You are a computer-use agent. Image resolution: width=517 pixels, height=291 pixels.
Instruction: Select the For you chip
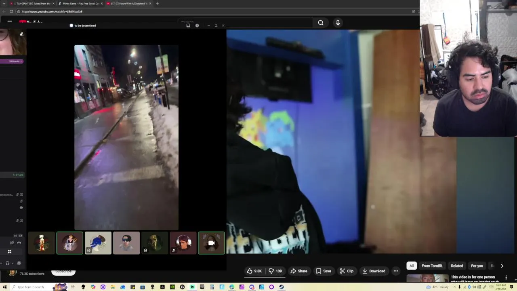tap(477, 266)
